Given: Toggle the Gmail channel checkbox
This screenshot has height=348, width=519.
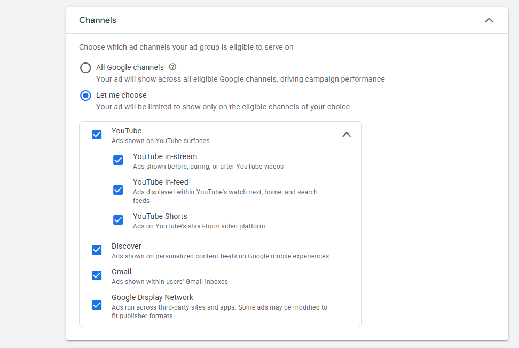Looking at the screenshot, I should coord(97,275).
